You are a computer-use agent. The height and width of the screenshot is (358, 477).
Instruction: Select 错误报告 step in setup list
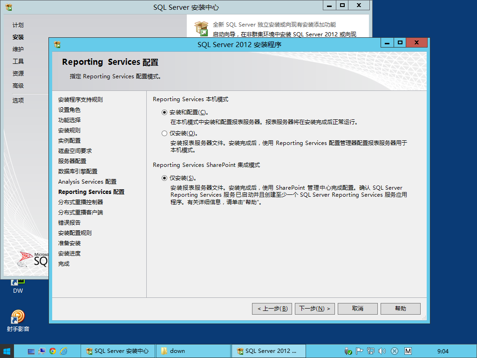pyautogui.click(x=69, y=222)
